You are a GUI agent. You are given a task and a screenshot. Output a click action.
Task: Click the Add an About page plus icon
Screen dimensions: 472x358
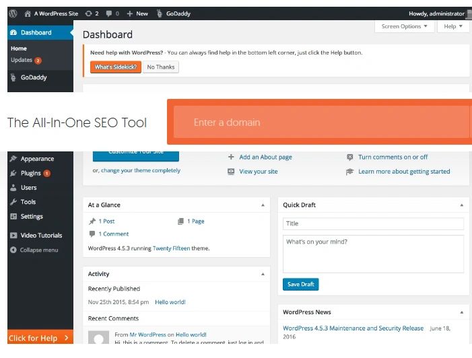[231, 157]
